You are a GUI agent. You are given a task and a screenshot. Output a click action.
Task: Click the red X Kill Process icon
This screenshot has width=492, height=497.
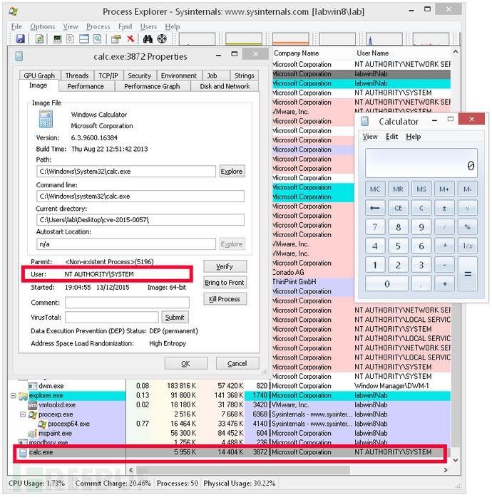[x=130, y=39]
